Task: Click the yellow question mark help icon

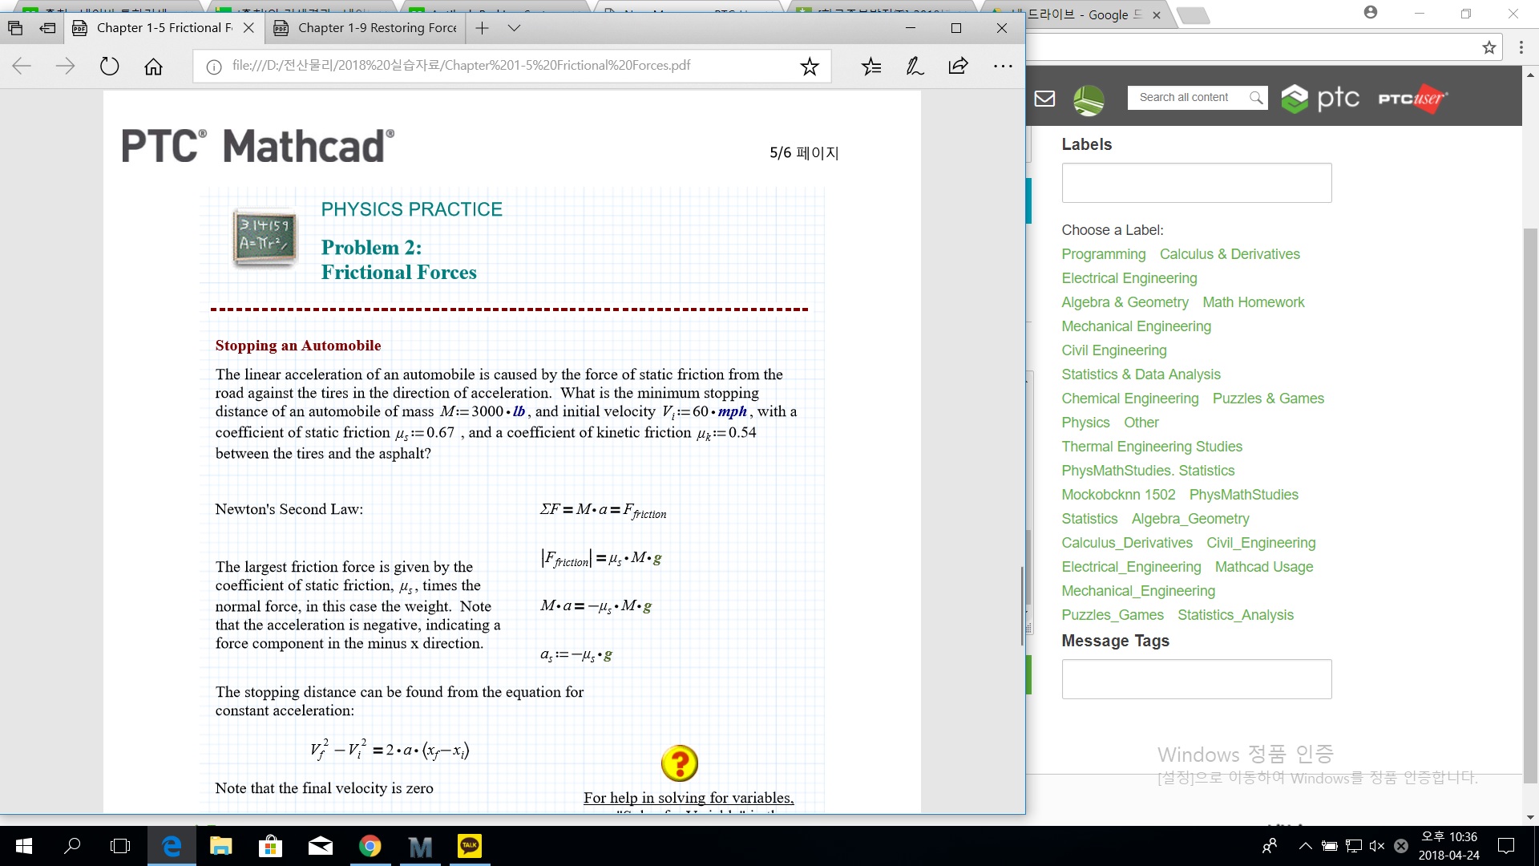Action: (679, 763)
